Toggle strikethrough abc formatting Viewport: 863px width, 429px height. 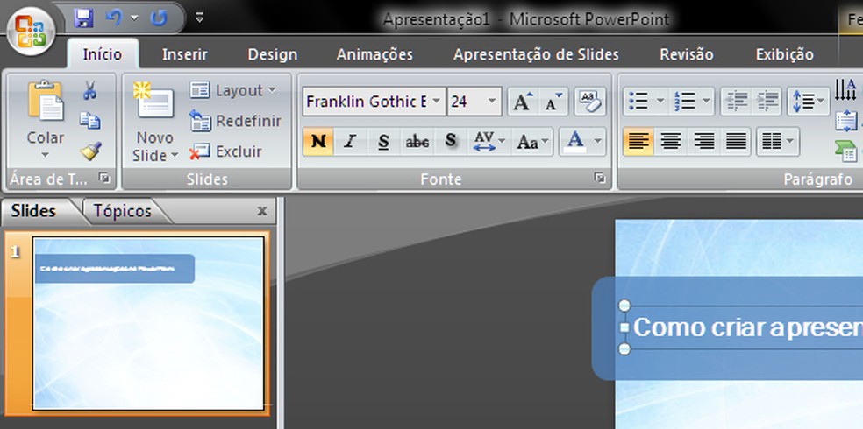(x=417, y=142)
